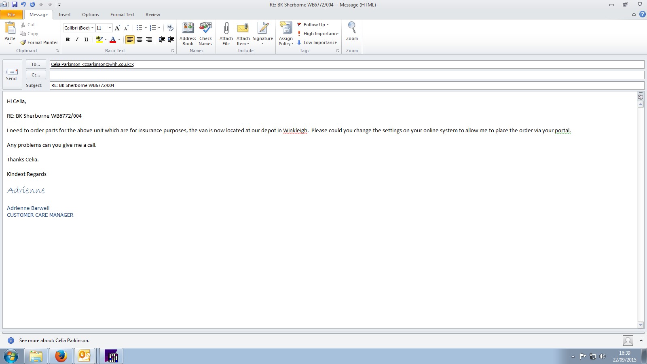Align text to the left

click(130, 40)
